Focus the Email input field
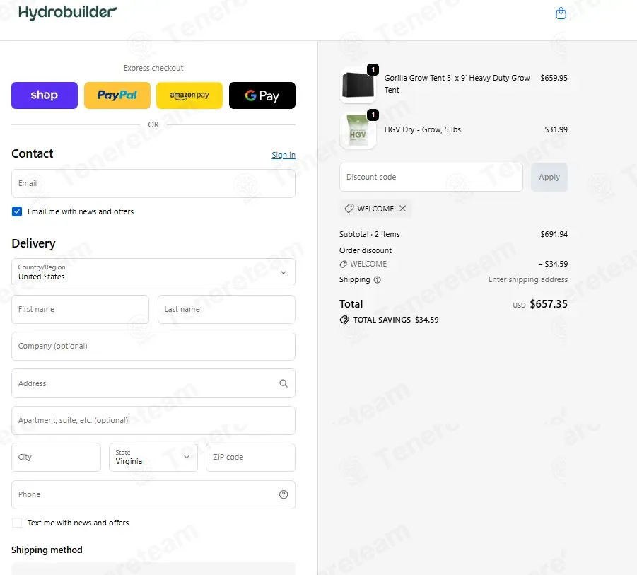This screenshot has height=575, width=637. 153,184
